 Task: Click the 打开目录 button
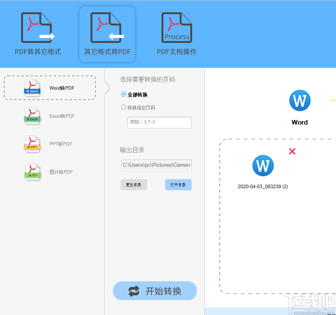click(178, 185)
